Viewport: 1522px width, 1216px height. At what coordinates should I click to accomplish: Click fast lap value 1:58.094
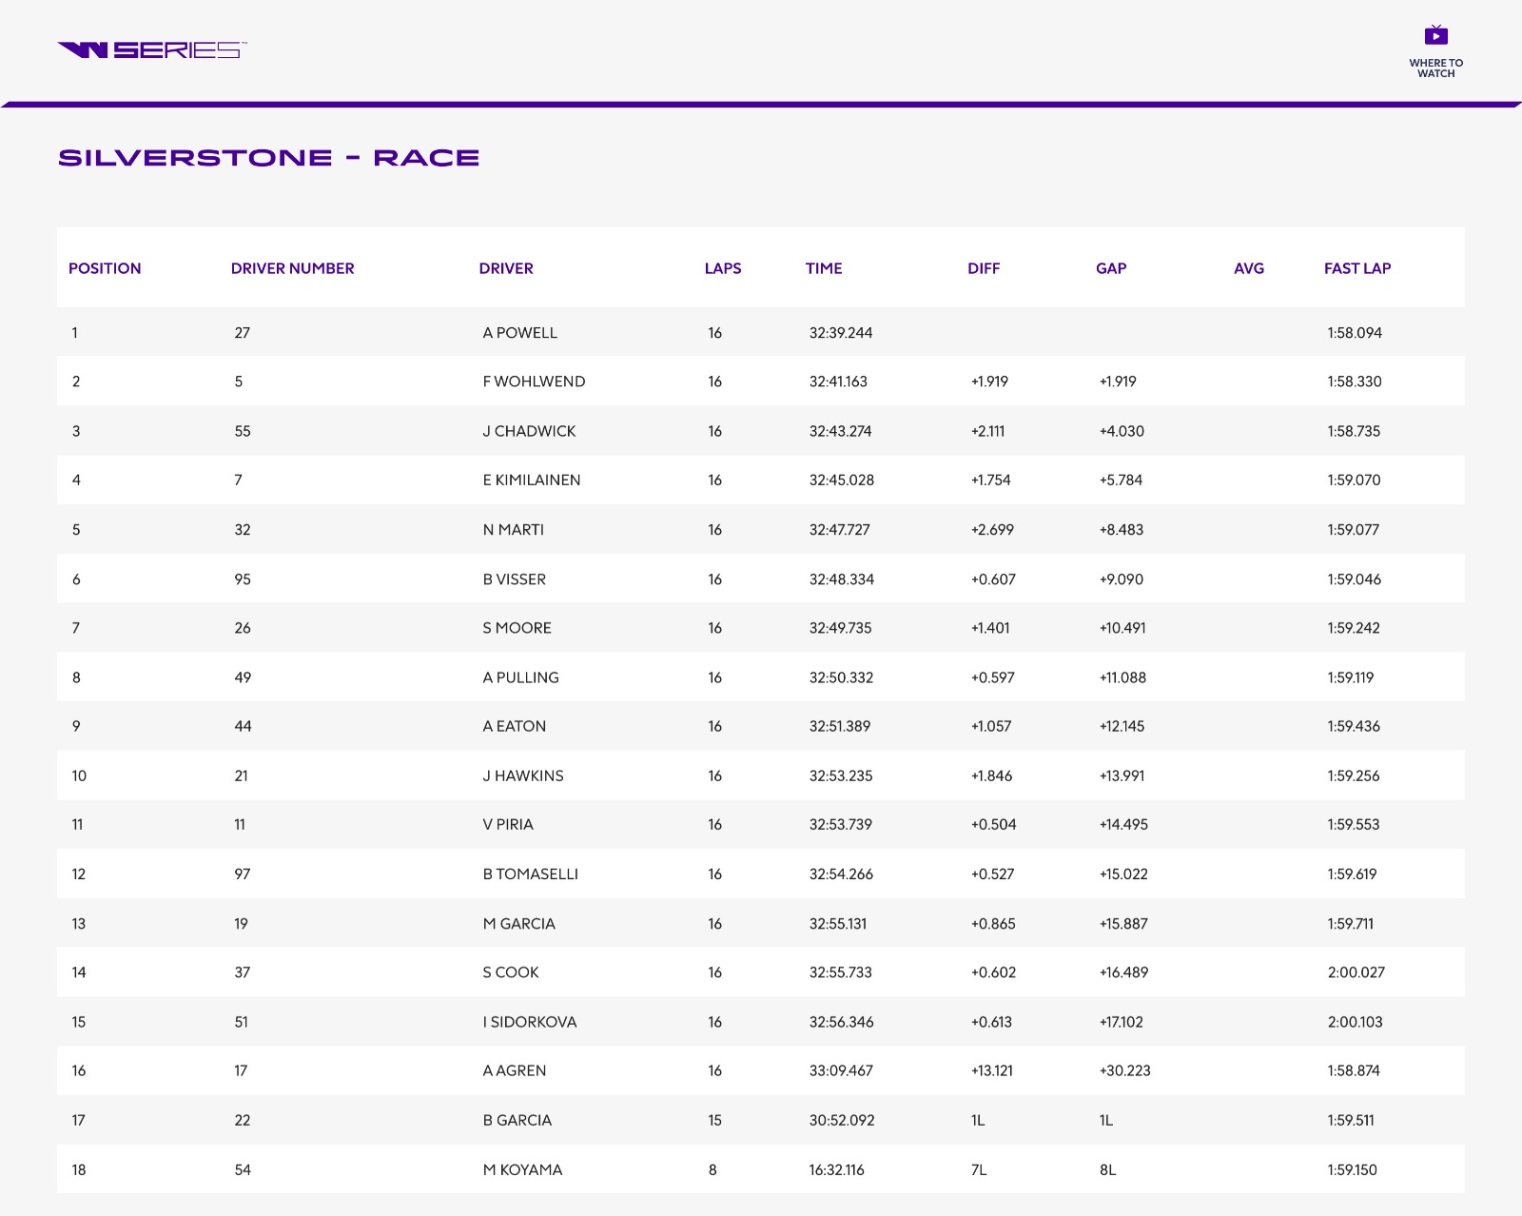[1355, 333]
